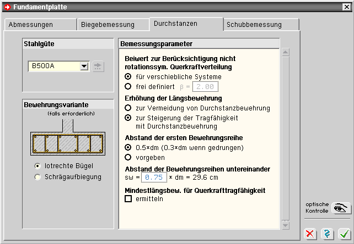This screenshot has height=244, width=354.
Task: Choose 'Schrägaufbiegung' reinforcement variant
Action: pos(37,177)
